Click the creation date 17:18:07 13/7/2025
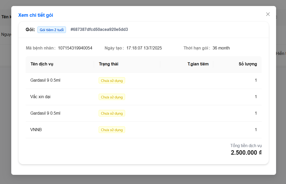Screen dimensions: 286x184 (x=144, y=48)
